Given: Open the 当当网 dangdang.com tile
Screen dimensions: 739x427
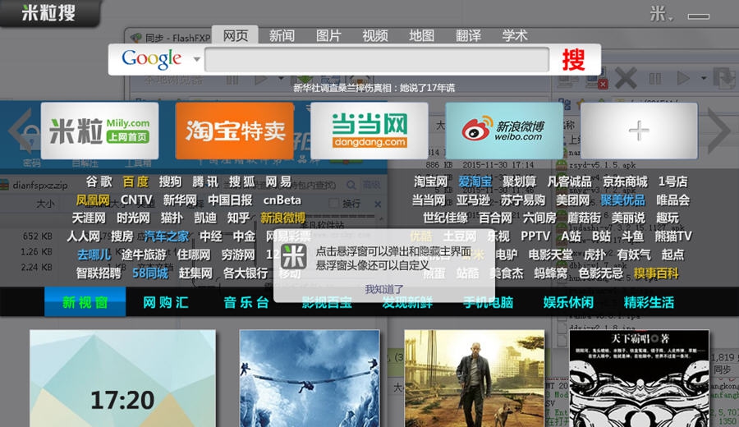Looking at the screenshot, I should (369, 131).
